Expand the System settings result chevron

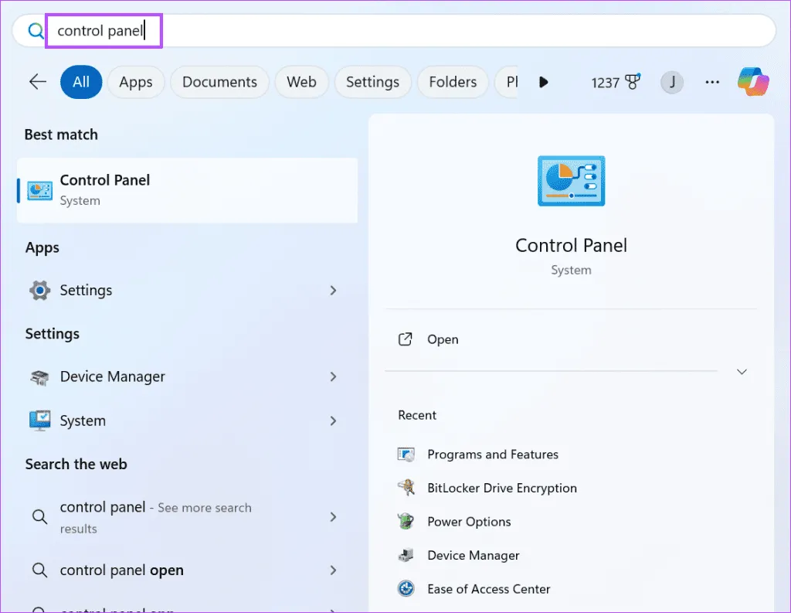334,421
